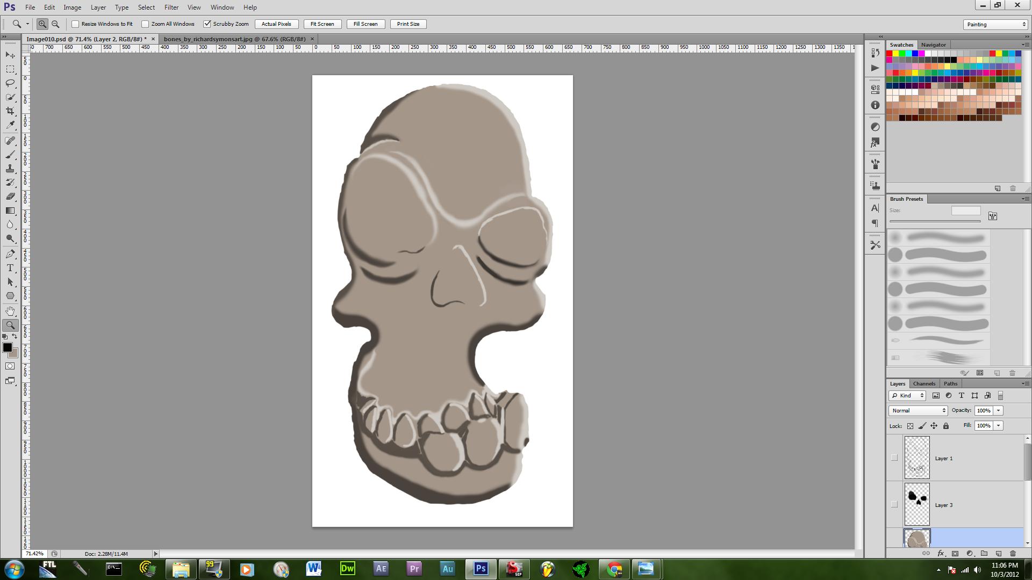
Task: Enable Zoom All Windows checkbox
Action: pos(145,24)
